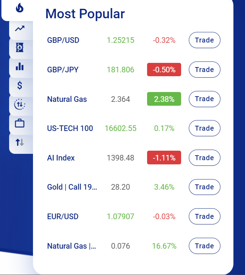Hit Trade next to US-TECH 100

click(204, 128)
